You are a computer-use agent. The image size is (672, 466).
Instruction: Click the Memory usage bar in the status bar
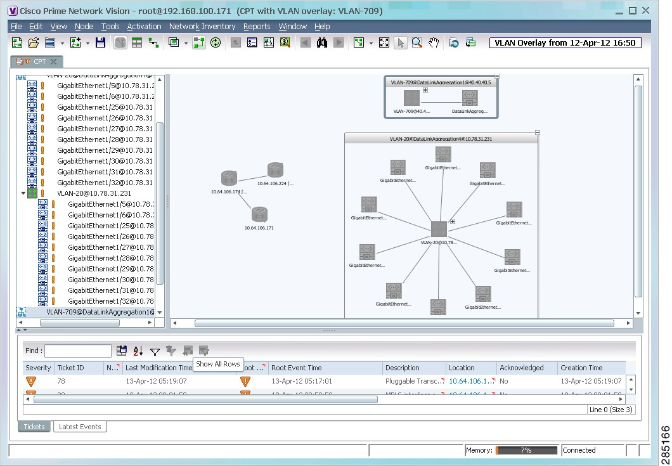(x=526, y=450)
